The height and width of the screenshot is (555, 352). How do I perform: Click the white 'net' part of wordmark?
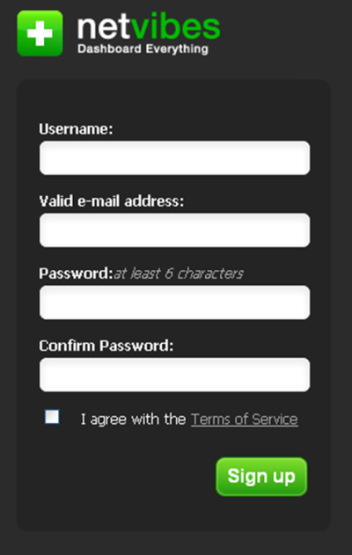[x=104, y=27]
